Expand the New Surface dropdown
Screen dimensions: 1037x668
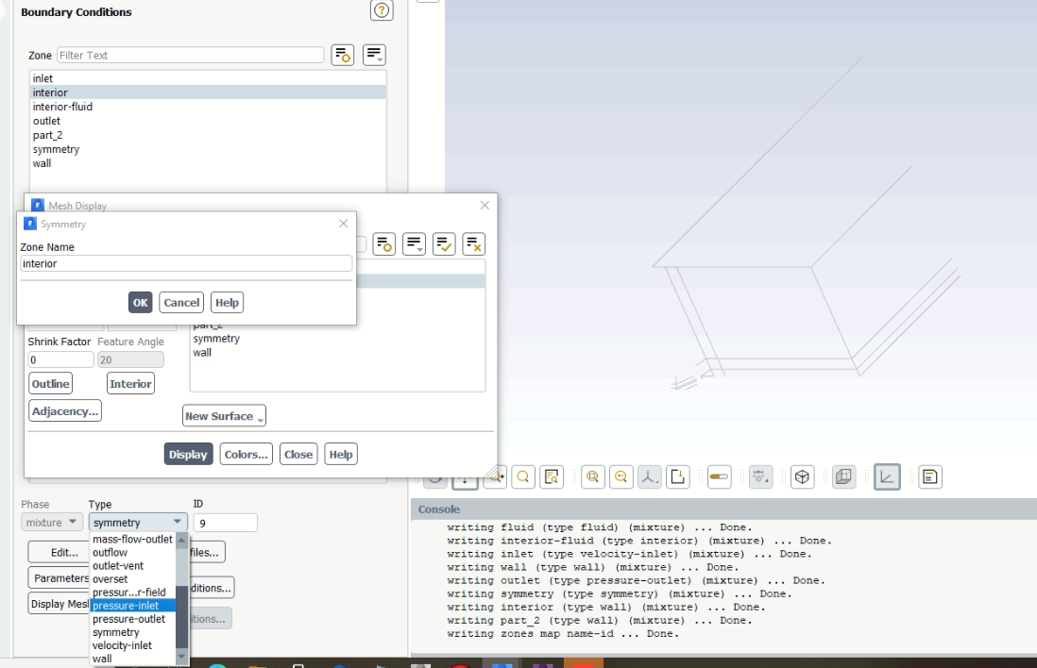[224, 416]
